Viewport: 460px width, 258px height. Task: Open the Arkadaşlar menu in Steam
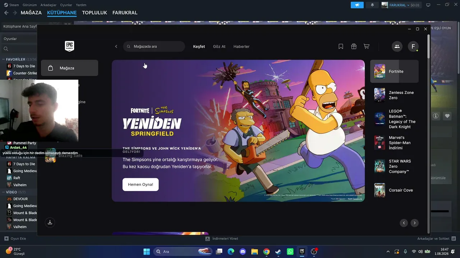click(x=49, y=5)
